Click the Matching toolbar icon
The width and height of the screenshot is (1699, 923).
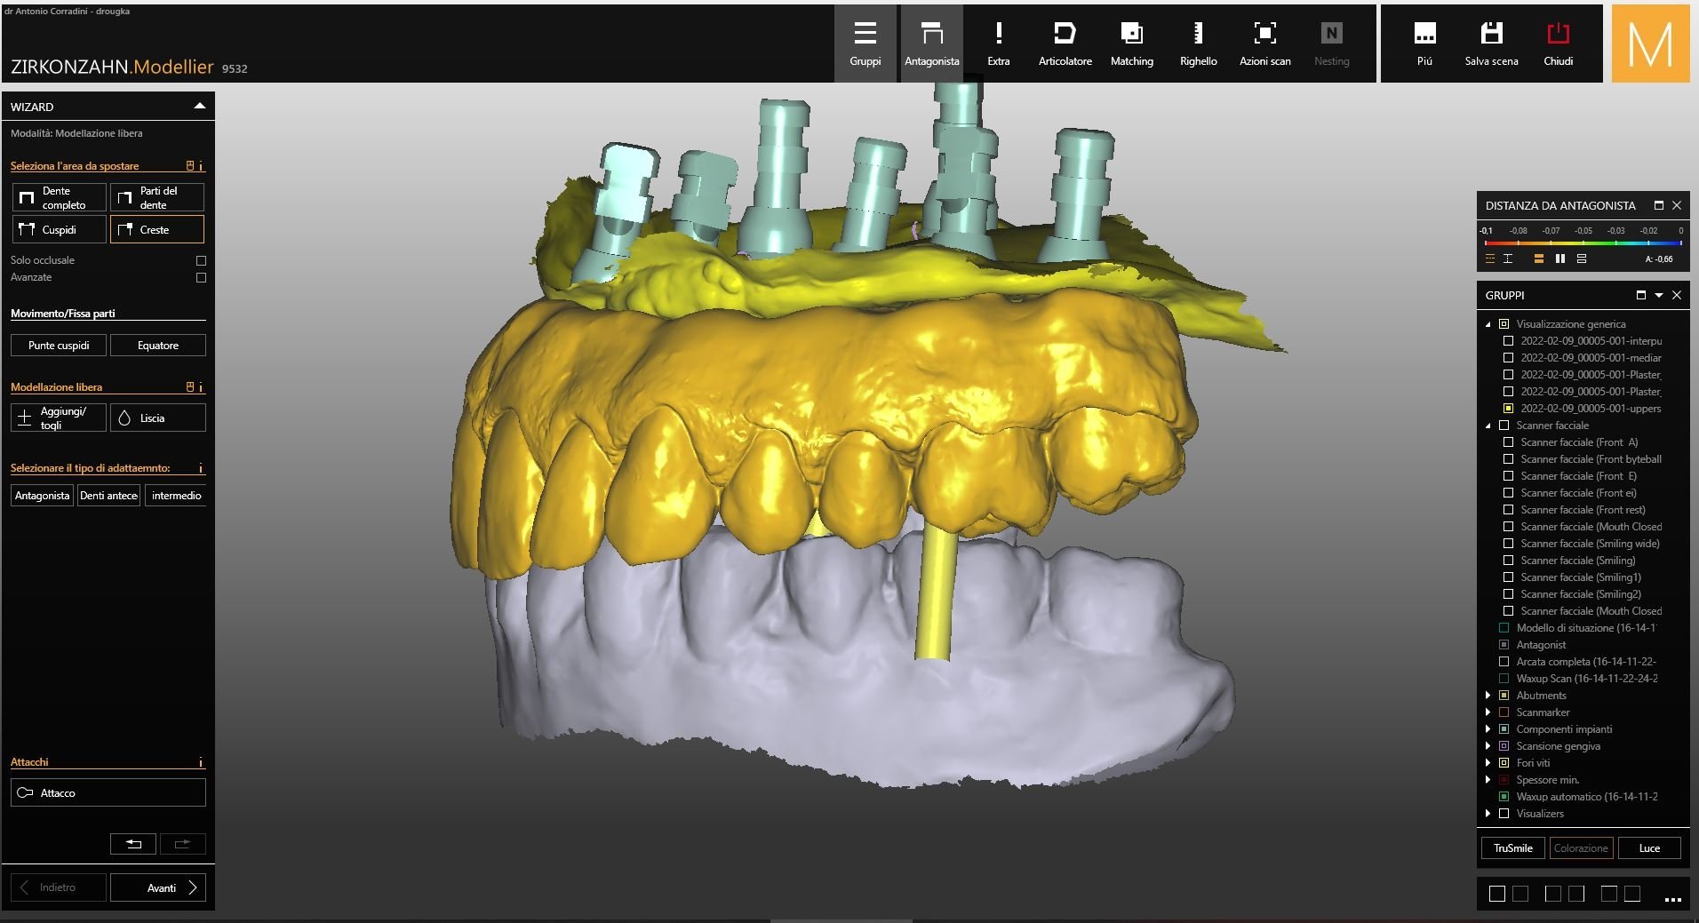coord(1131,44)
